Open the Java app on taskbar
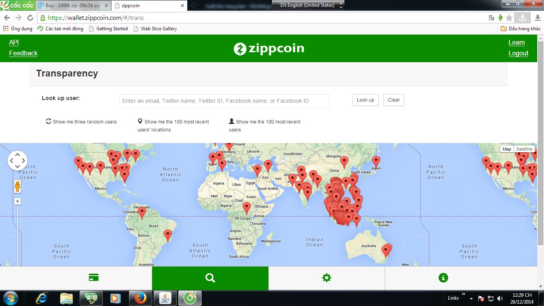Image resolution: width=544 pixels, height=306 pixels. click(165, 298)
